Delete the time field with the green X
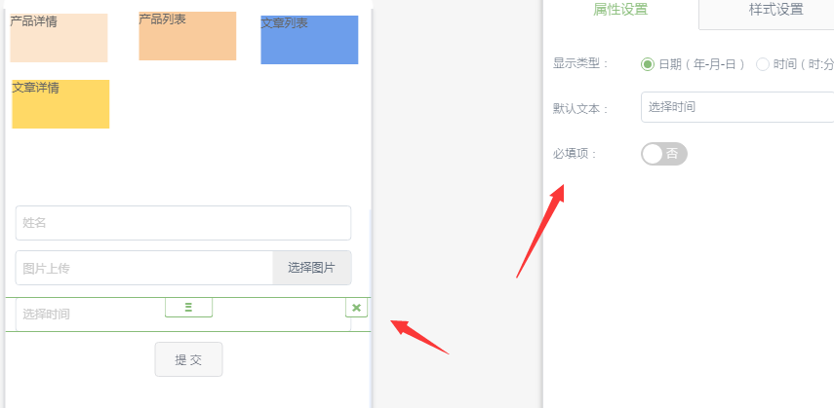The height and width of the screenshot is (408, 834). (x=356, y=308)
